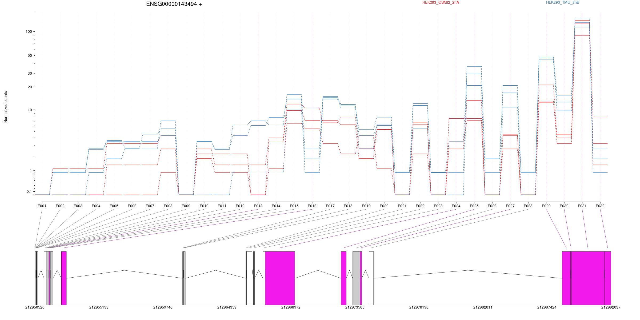
Task: Click y-axis tick value 30
Action: click(30, 73)
